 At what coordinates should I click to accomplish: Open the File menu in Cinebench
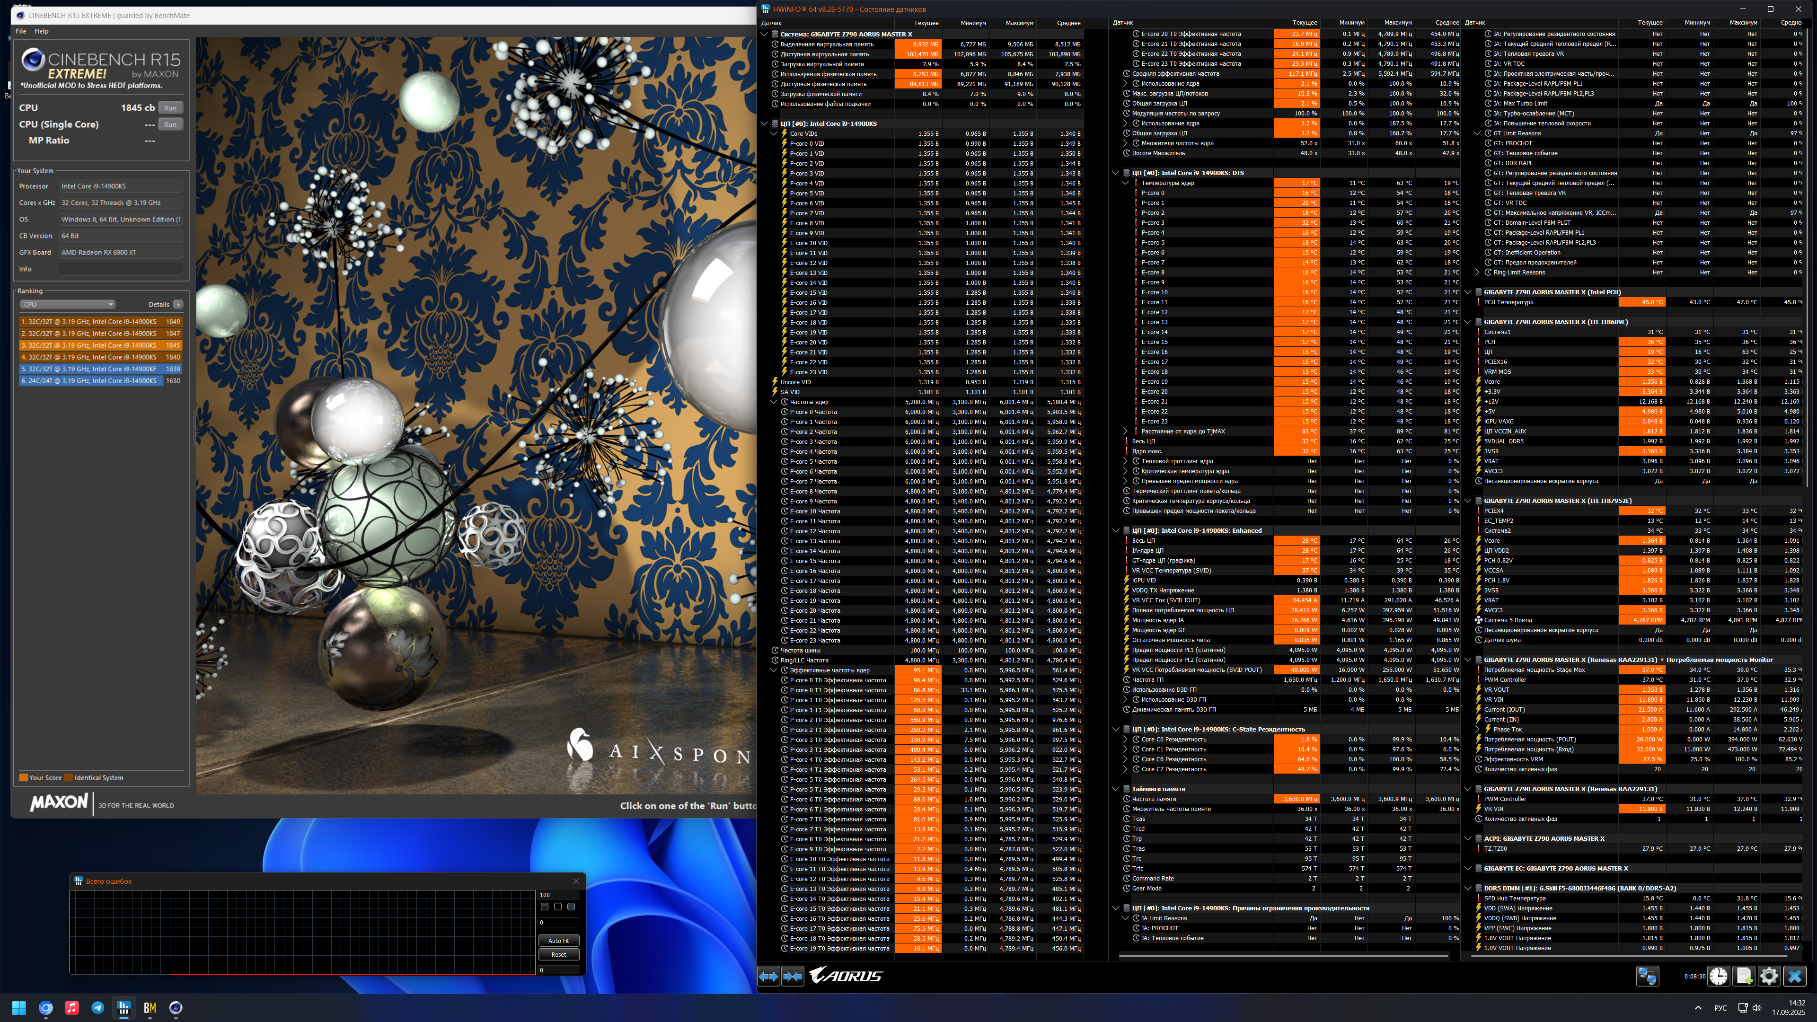point(21,31)
